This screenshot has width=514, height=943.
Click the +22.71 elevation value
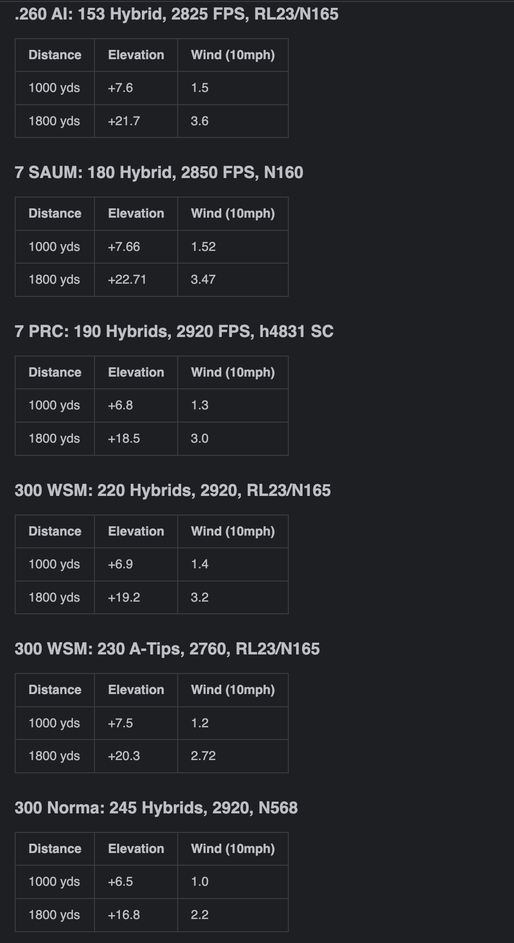[127, 280]
